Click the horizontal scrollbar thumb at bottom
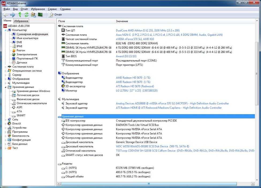The width and height of the screenshot is (261, 188). (149, 184)
